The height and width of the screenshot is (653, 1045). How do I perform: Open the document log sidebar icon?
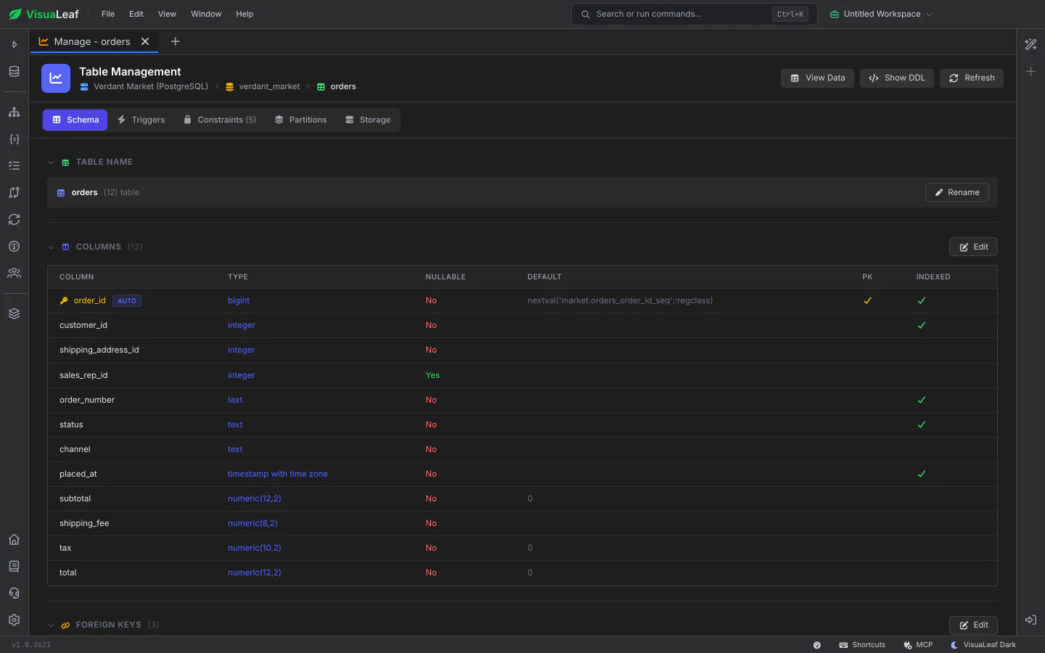[14, 567]
